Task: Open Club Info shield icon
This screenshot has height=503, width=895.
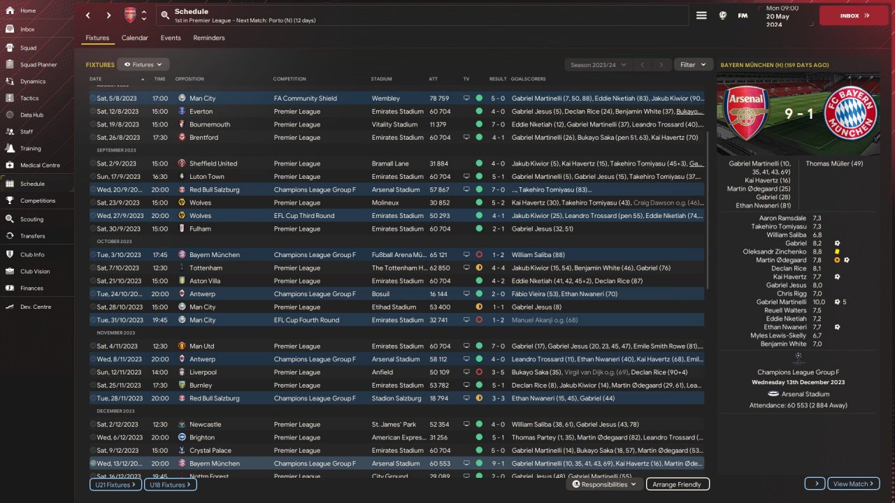Action: (x=10, y=254)
